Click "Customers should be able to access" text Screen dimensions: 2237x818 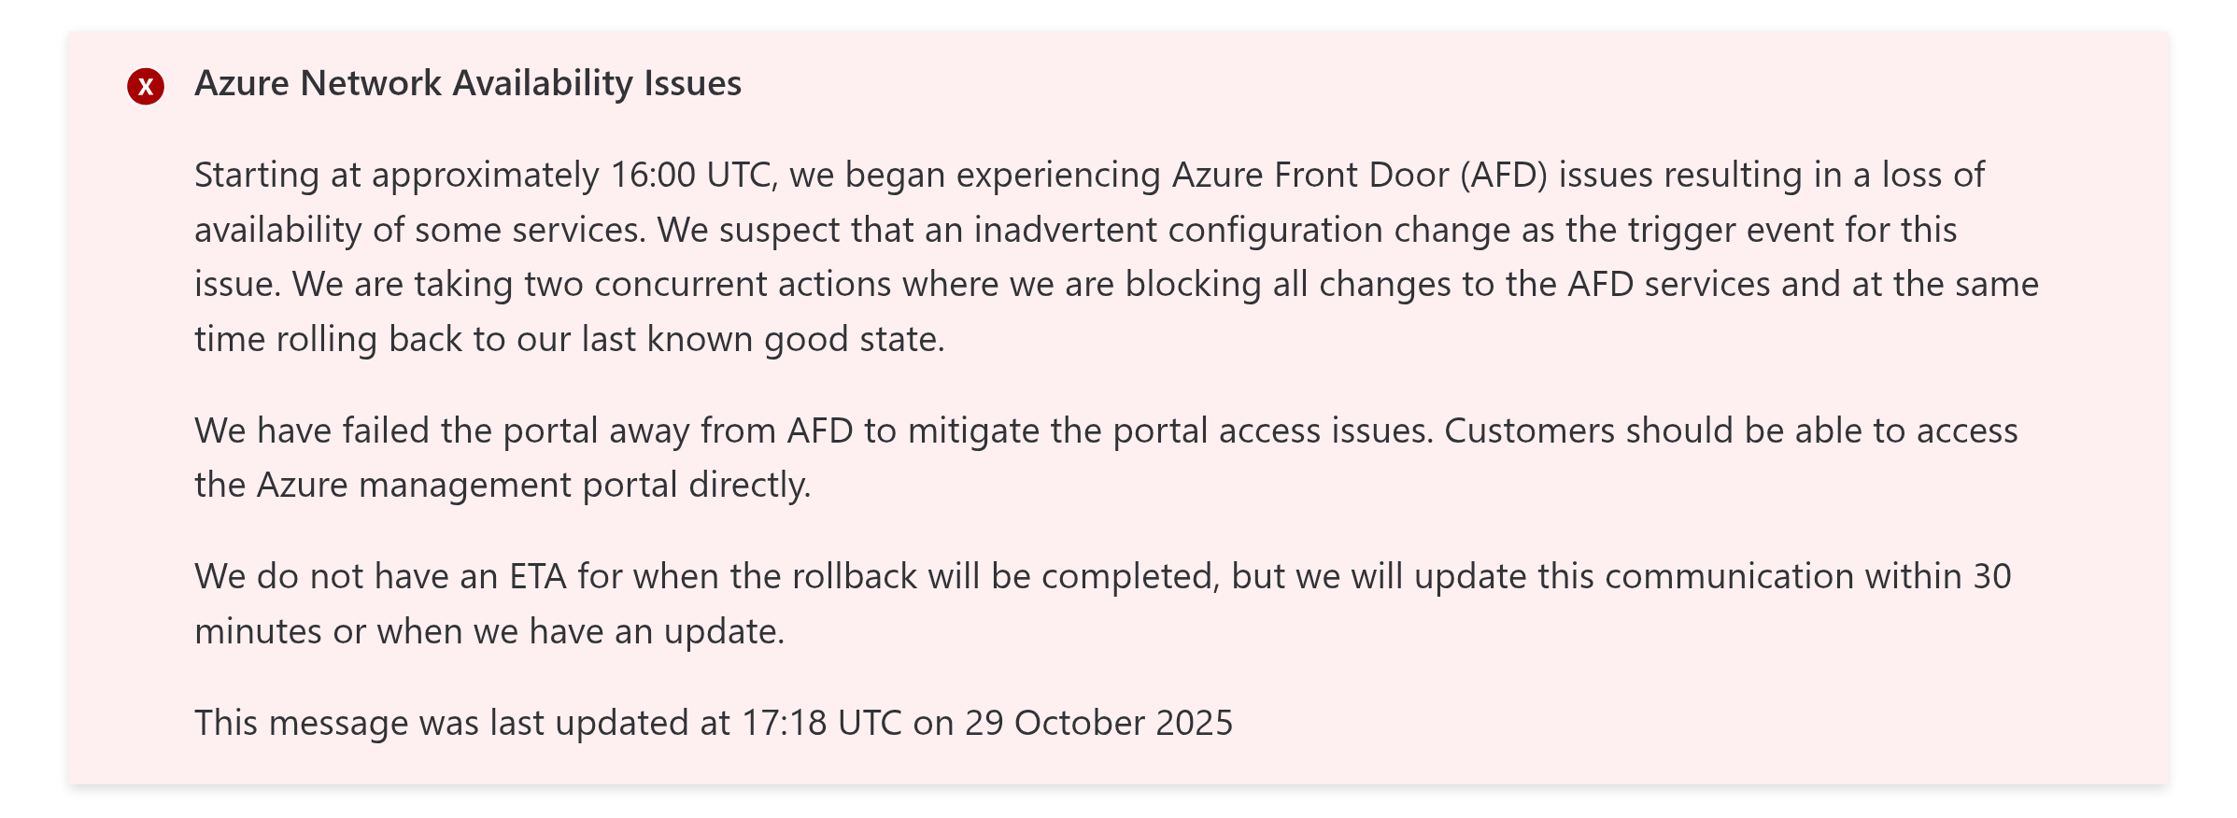[1730, 431]
